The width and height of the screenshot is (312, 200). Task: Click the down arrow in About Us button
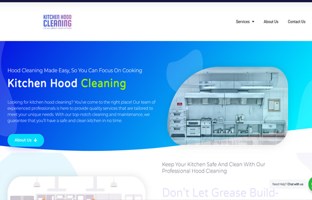(x=36, y=140)
